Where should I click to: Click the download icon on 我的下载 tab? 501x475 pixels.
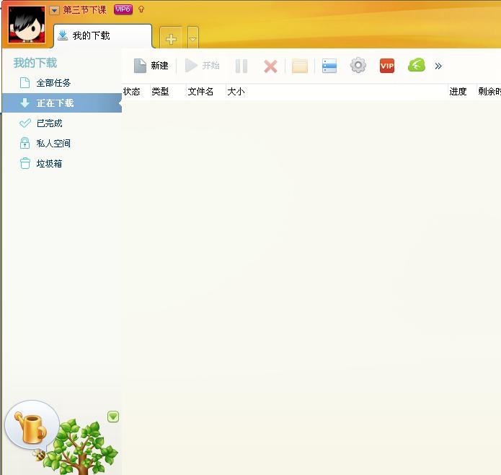(63, 35)
